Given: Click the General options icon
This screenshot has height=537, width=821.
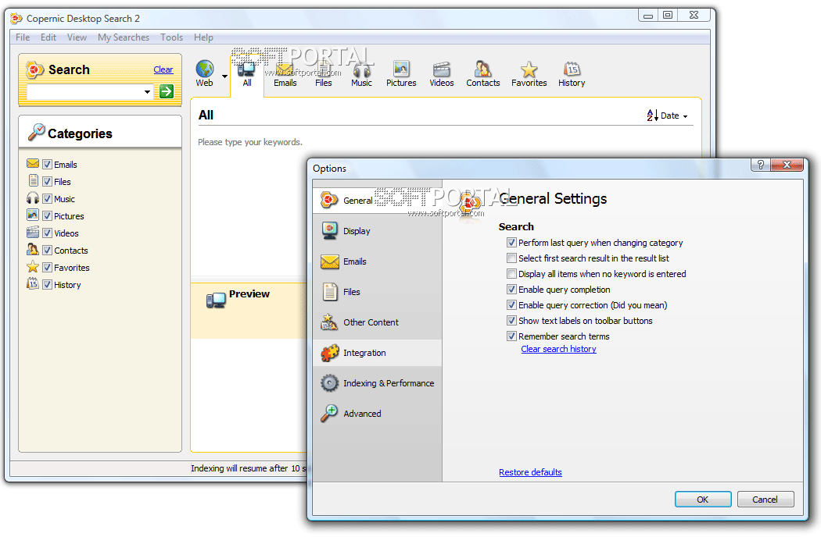Looking at the screenshot, I should tap(329, 200).
